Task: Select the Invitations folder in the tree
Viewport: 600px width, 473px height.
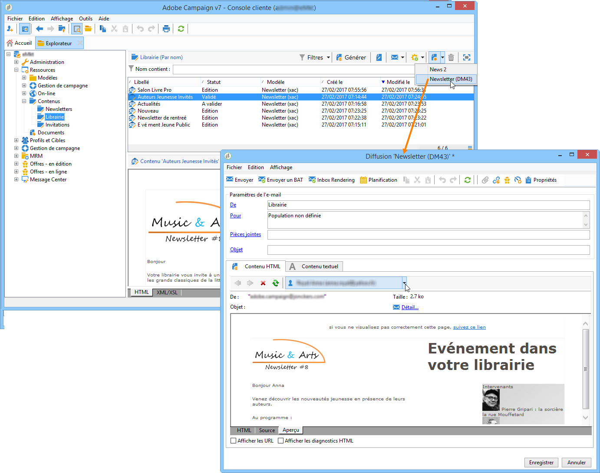Action: (57, 125)
